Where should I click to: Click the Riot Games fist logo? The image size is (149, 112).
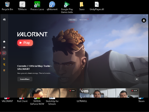[4, 20]
